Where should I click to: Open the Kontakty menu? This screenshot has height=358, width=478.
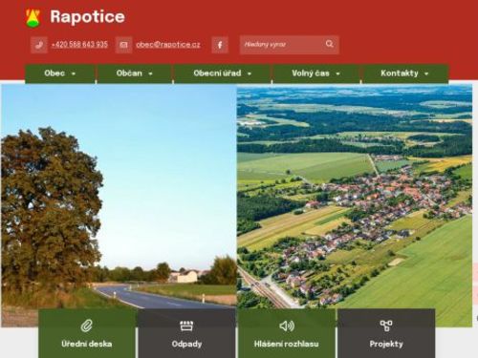click(404, 74)
